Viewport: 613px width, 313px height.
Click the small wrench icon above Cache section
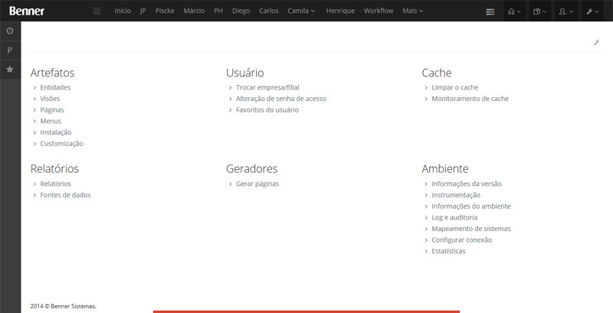click(x=596, y=42)
